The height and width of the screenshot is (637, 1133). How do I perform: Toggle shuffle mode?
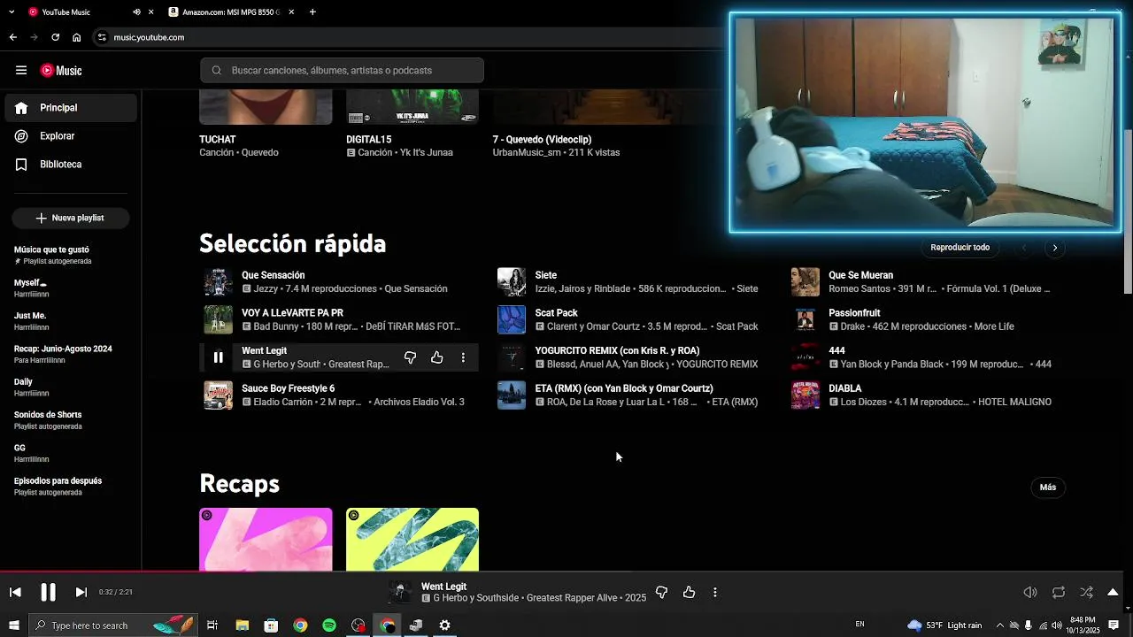[1087, 593]
